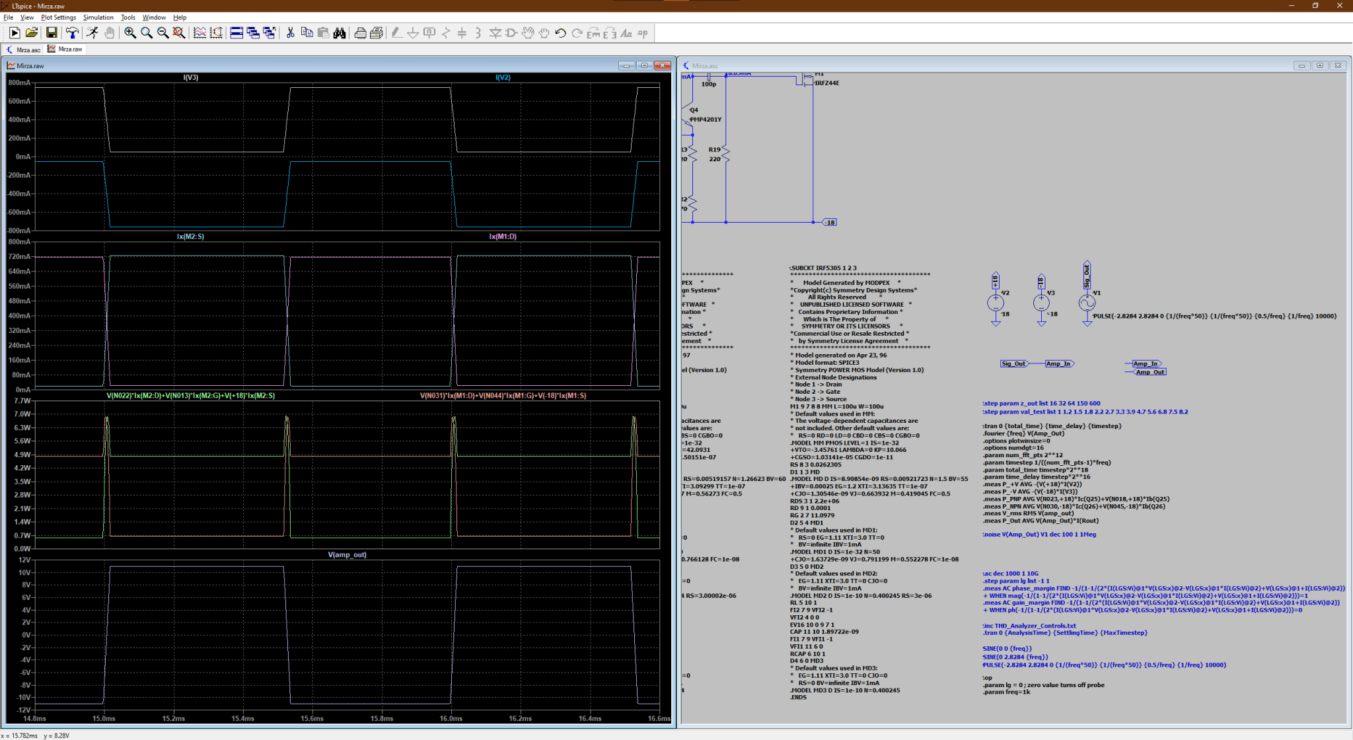Click the New Schematic toolbar icon
The width and height of the screenshot is (1353, 740).
pos(15,33)
